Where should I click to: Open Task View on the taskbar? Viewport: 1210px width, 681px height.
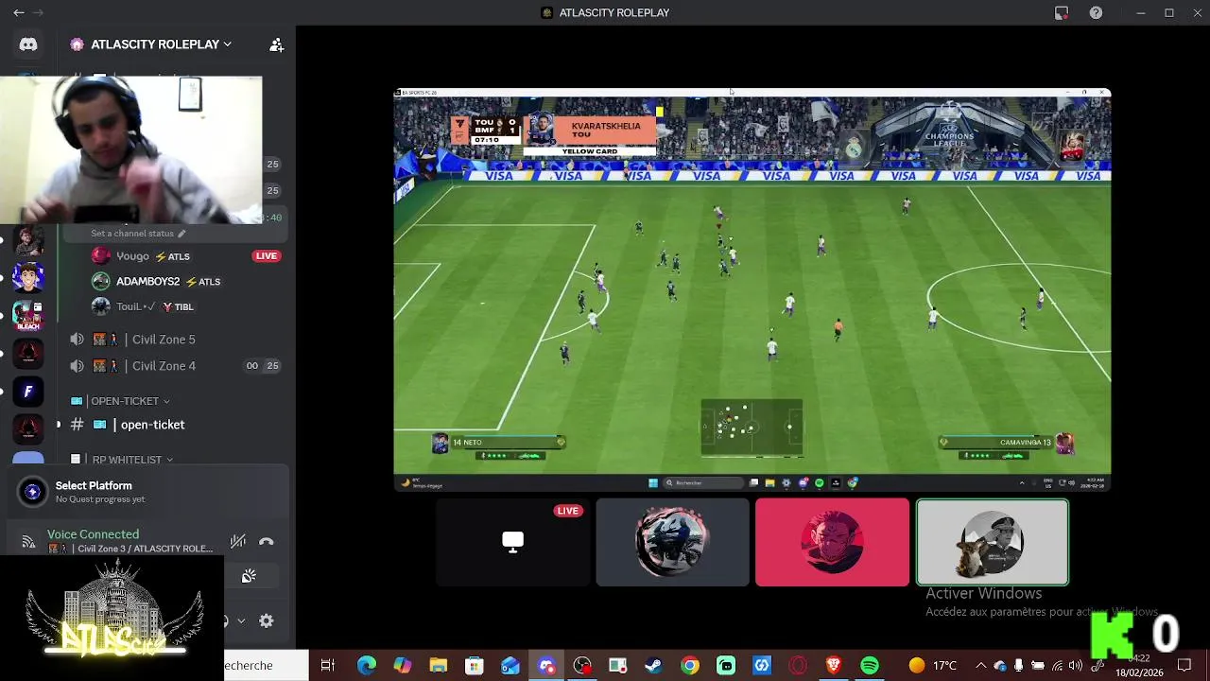(328, 666)
